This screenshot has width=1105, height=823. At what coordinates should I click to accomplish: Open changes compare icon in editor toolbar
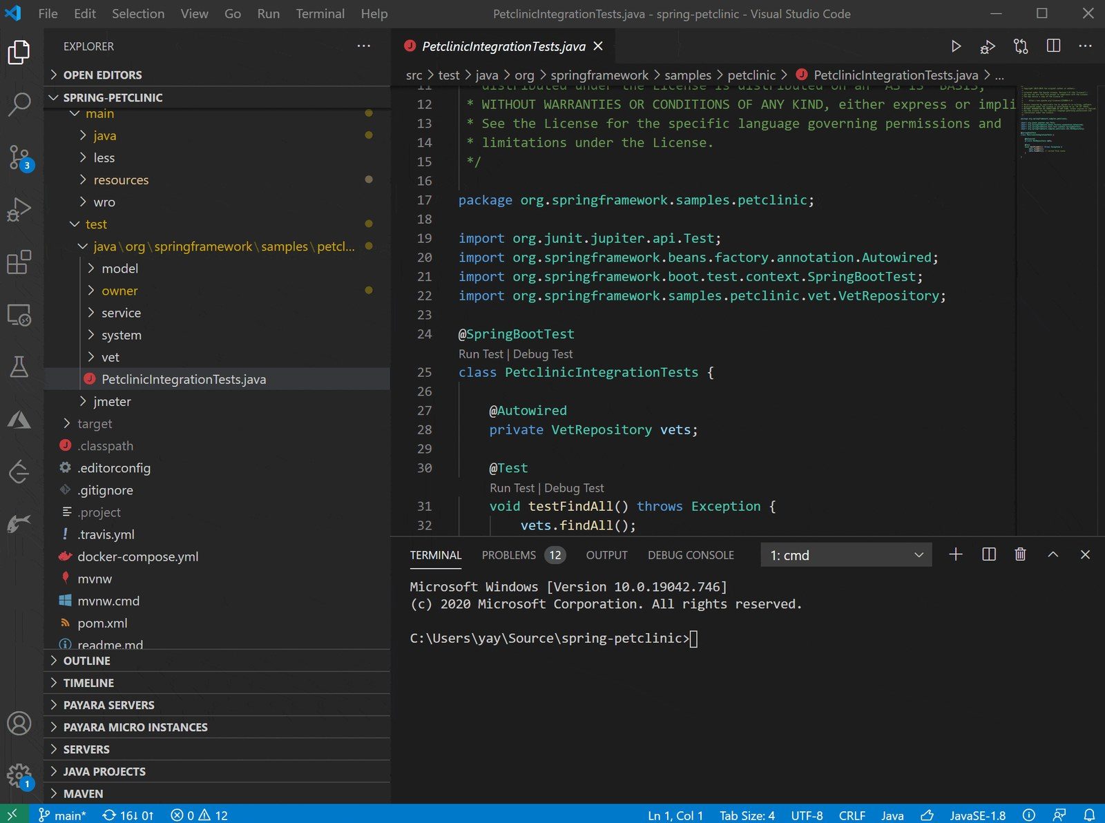pyautogui.click(x=1021, y=46)
